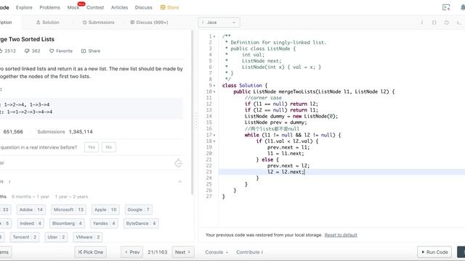Click the Indeed 4 company tag
This screenshot has width=465, height=261.
tap(31, 223)
